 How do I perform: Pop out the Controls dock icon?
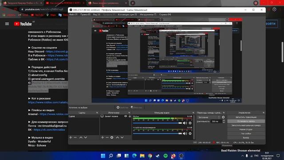pyautogui.click(x=263, y=112)
